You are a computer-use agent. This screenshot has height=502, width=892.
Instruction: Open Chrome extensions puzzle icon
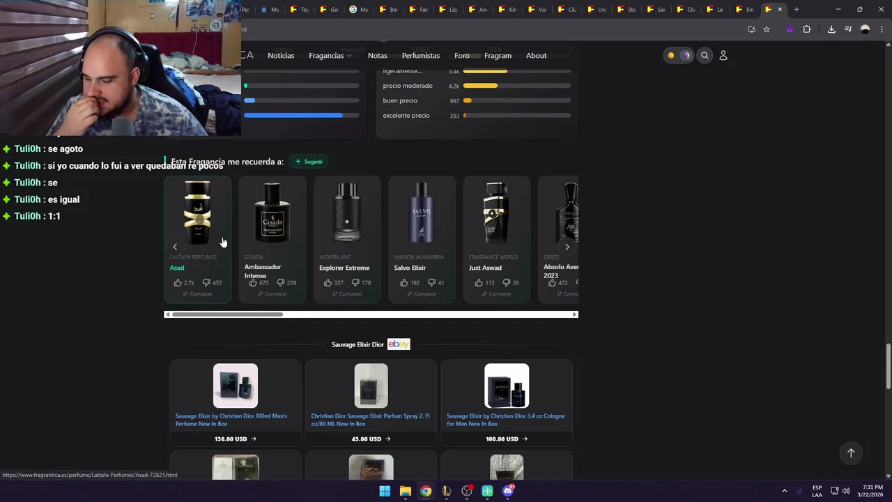(x=807, y=29)
